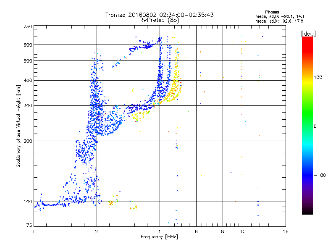Click the y-axis tick label "400"
The width and height of the screenshot is (336, 252).
[28, 80]
